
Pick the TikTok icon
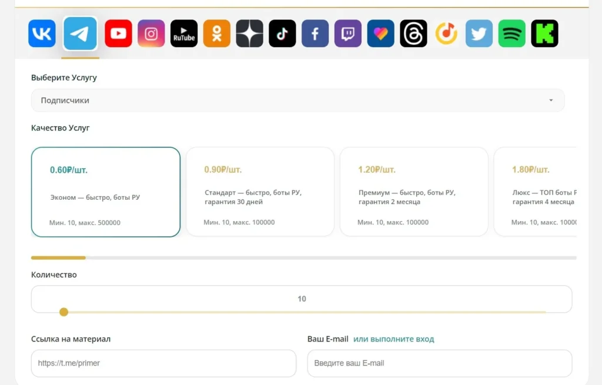(283, 34)
